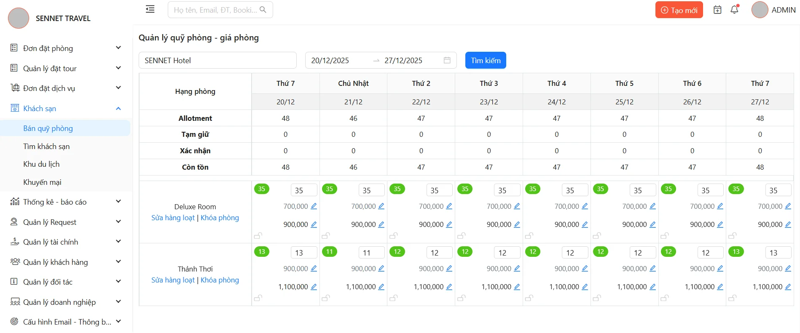Screen dimensions: 800x333
Task: Open the date range calendar icon
Action: (x=447, y=60)
